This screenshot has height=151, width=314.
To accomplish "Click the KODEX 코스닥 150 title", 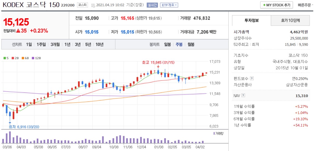I will 31,5.
